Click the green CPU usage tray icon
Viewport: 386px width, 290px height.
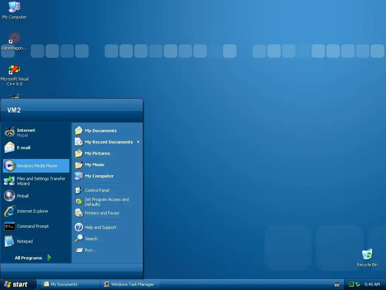click(351, 284)
